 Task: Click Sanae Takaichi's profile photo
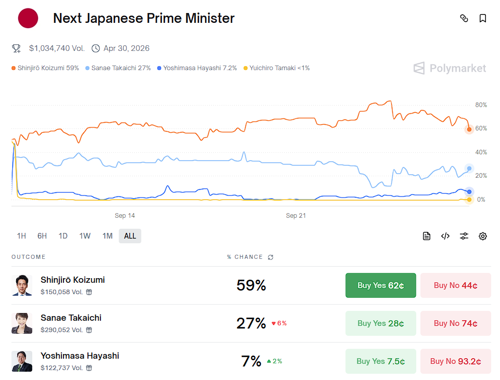(x=22, y=323)
